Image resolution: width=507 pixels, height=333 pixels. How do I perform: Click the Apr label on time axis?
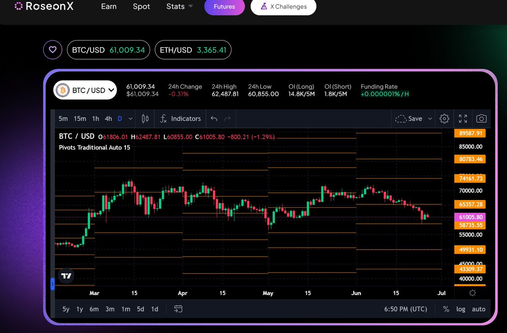[x=183, y=293]
